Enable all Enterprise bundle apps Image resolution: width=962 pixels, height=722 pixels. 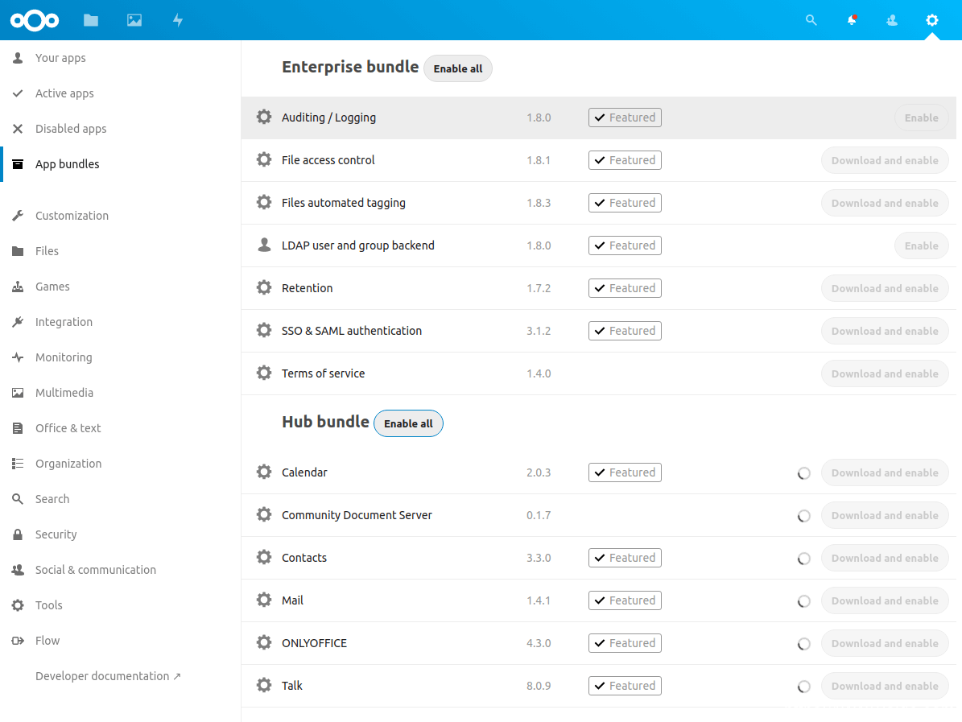pos(458,68)
